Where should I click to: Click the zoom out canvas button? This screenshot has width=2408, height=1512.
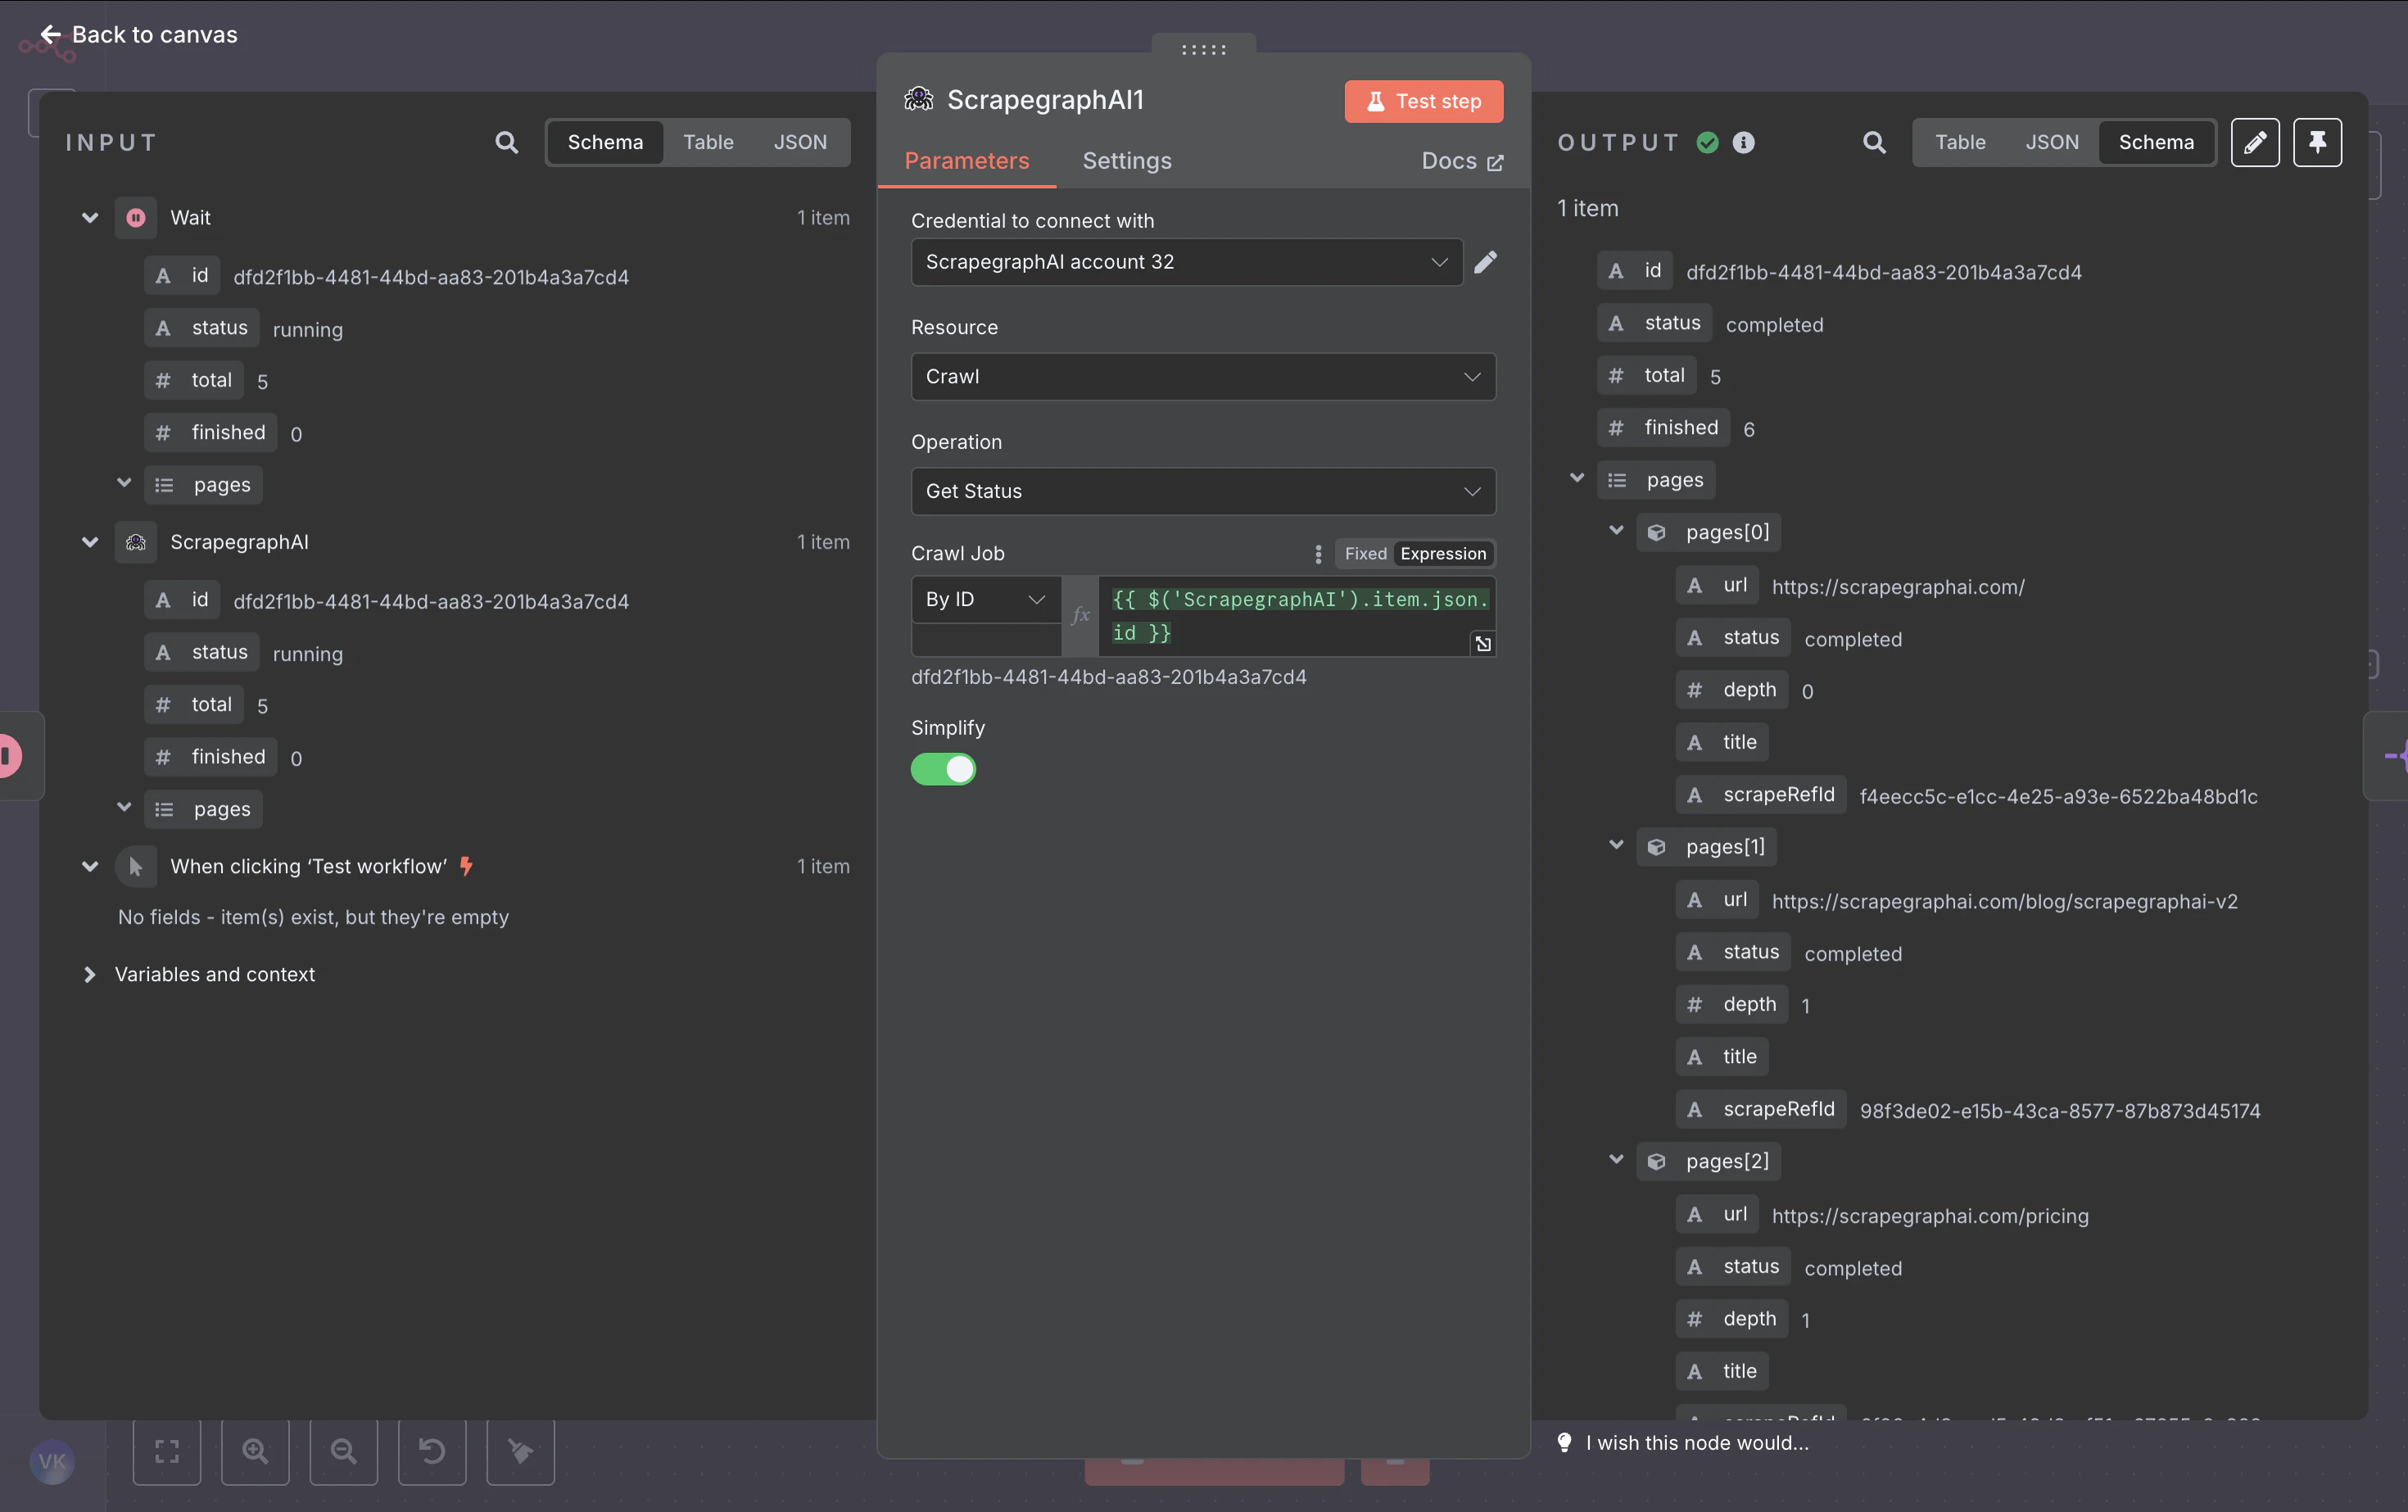point(344,1451)
